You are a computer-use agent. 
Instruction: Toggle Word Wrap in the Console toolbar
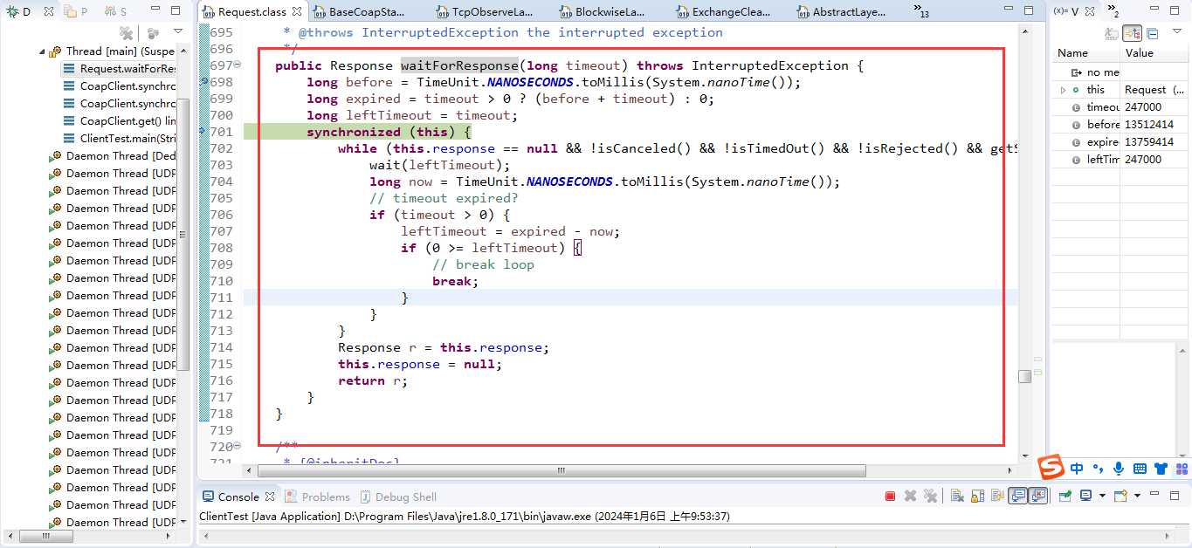997,497
